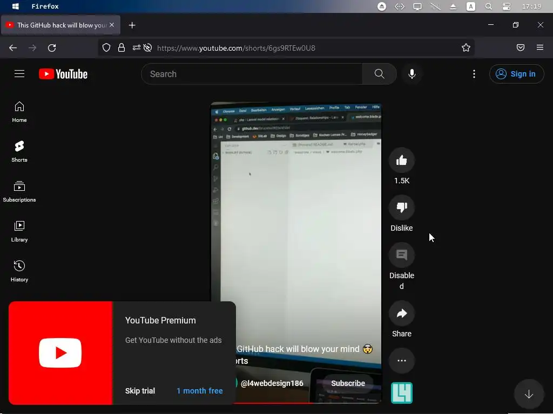This screenshot has width=553, height=414.
Task: Close the GitHub hack tab
Action: pos(112,25)
